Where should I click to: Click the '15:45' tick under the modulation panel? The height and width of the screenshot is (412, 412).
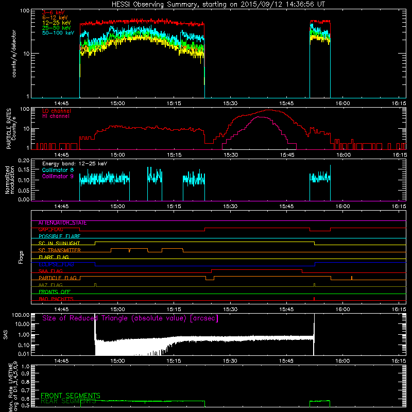tap(286, 207)
